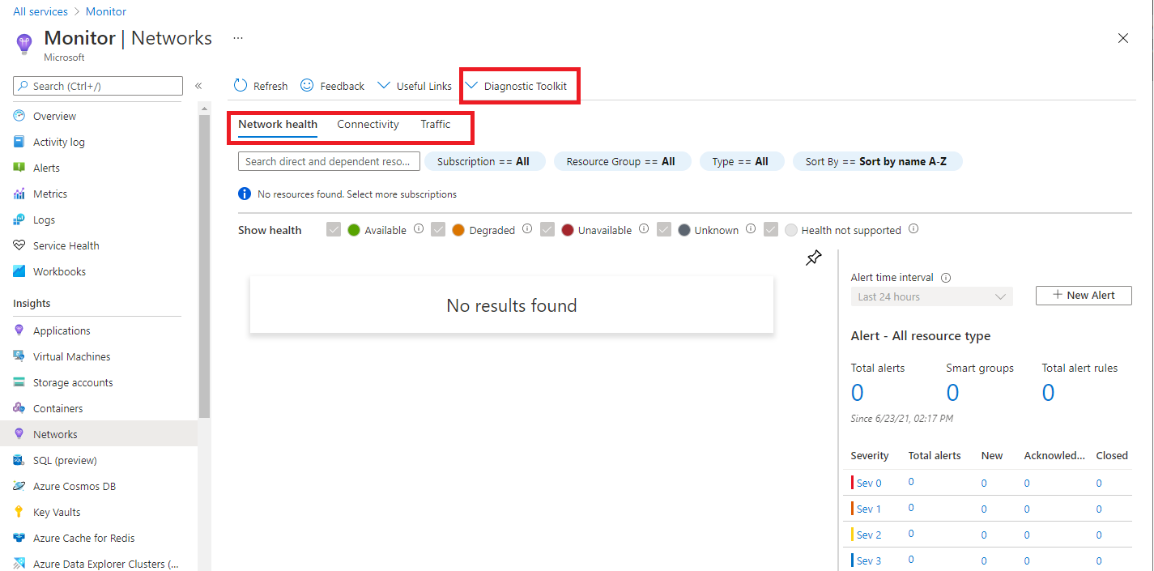Click the Containers icon
Screen dimensions: 1154x571
[19, 408]
